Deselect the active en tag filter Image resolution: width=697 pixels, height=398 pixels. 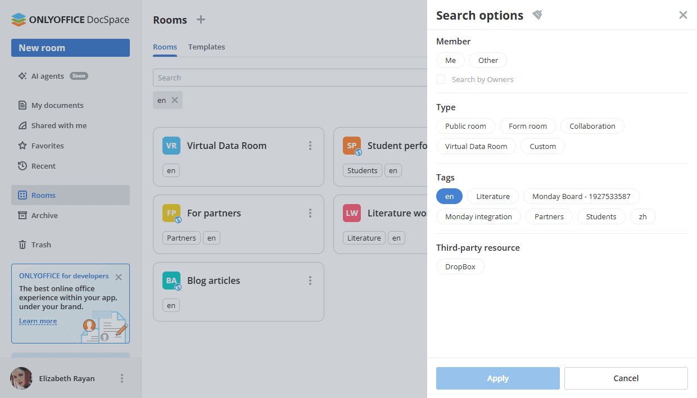coord(449,196)
